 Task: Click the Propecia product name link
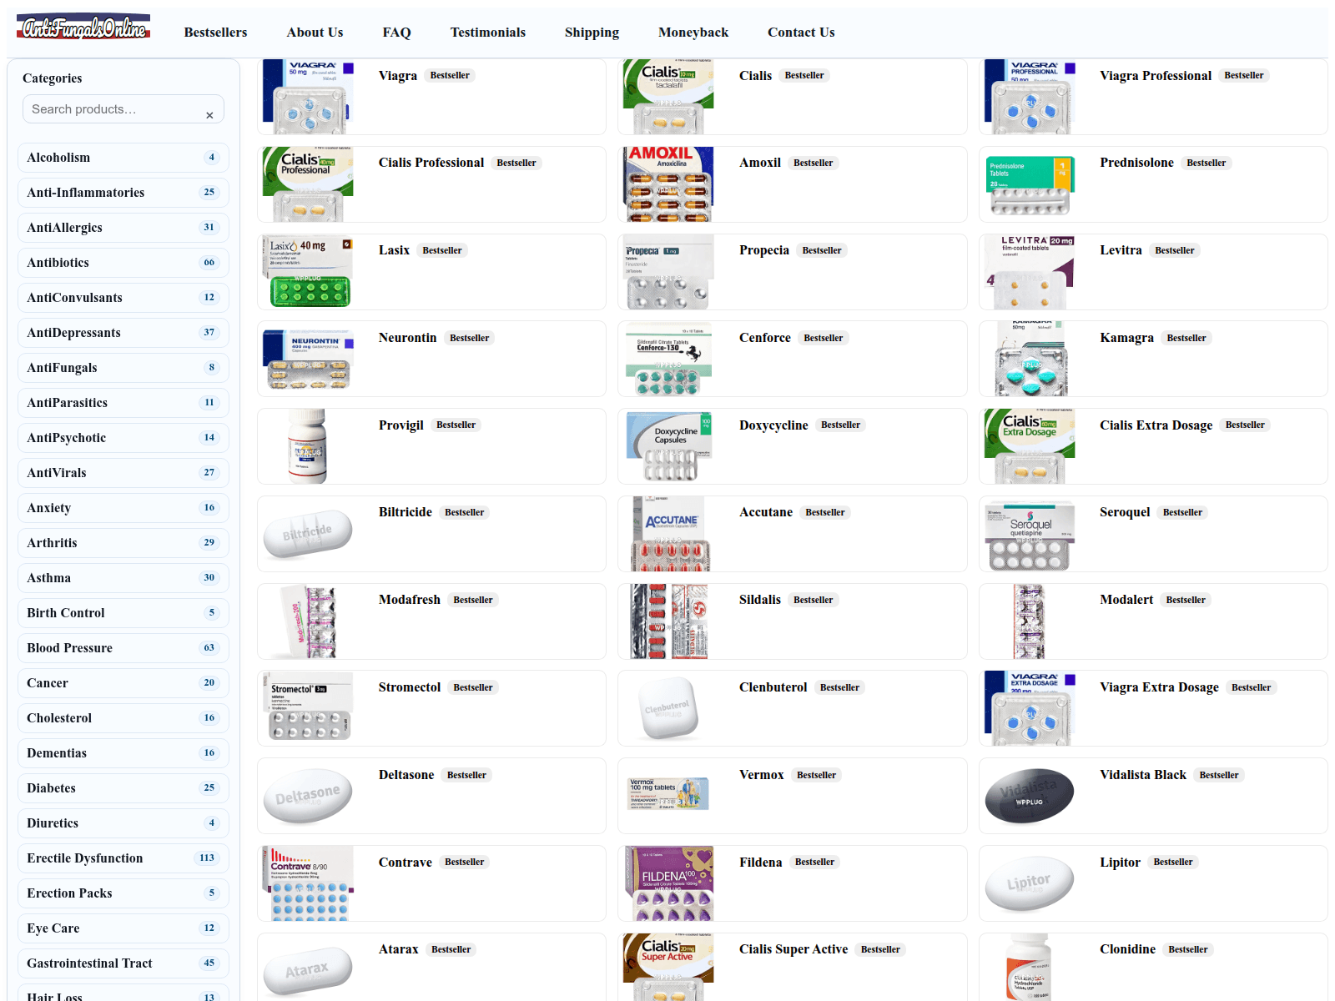[x=763, y=250]
